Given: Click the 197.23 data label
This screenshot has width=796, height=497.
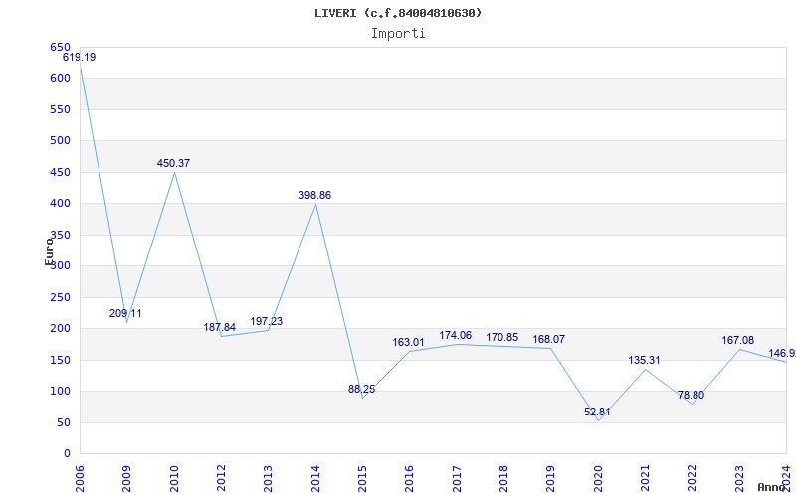Looking at the screenshot, I should point(267,321).
